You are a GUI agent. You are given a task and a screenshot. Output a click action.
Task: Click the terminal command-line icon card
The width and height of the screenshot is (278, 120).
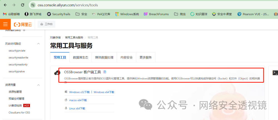click(275, 73)
